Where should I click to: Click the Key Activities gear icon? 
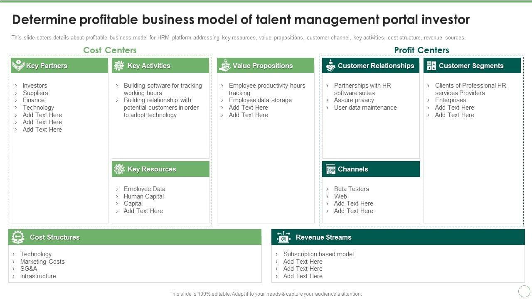tap(119, 65)
